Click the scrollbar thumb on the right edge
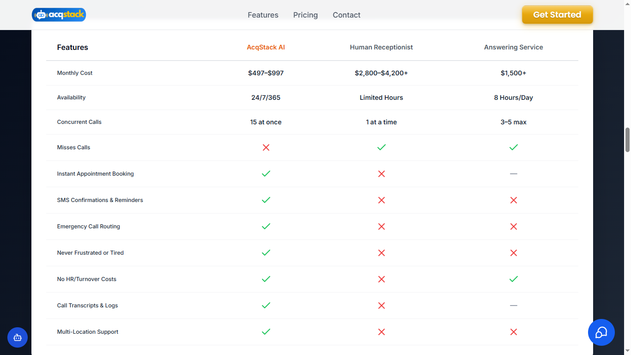The height and width of the screenshot is (355, 631). click(627, 139)
